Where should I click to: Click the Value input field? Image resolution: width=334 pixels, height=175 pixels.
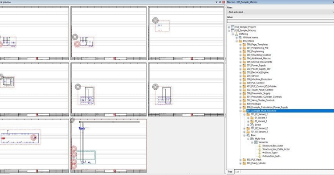tap(280, 21)
